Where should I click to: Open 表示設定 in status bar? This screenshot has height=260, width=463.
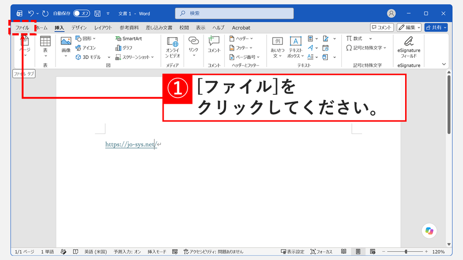pos(293,252)
